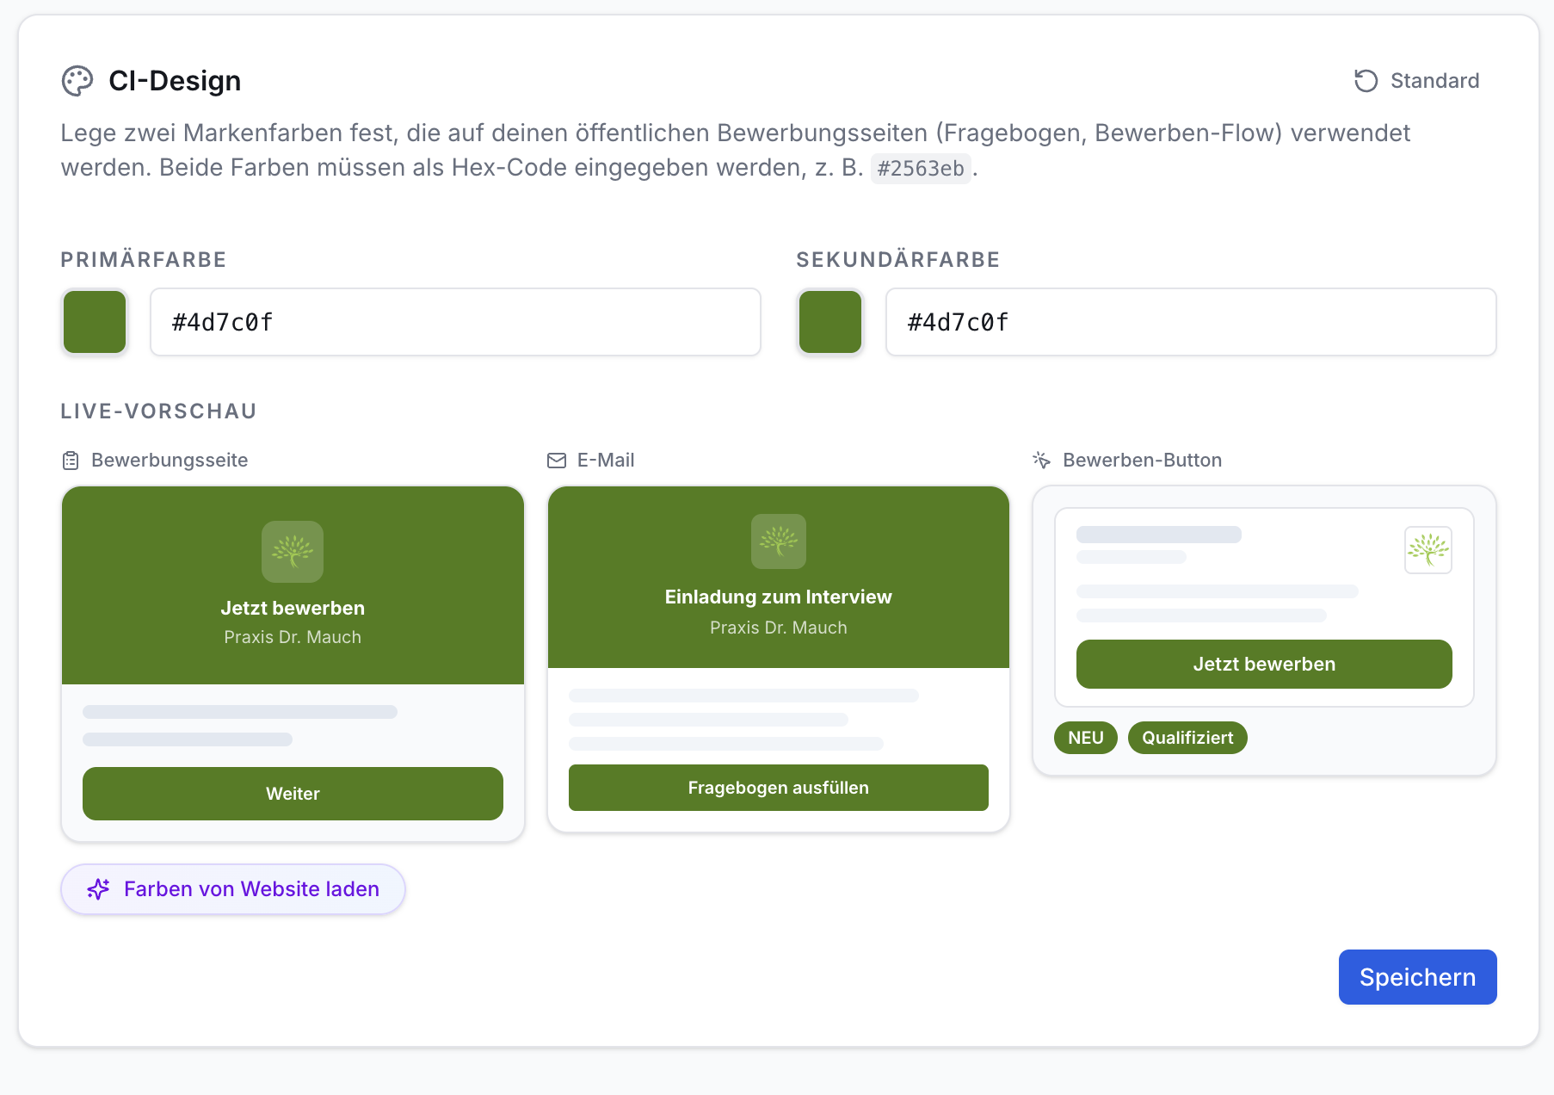The image size is (1554, 1095).
Task: Click the Qualifiziert badge
Action: pyautogui.click(x=1187, y=738)
